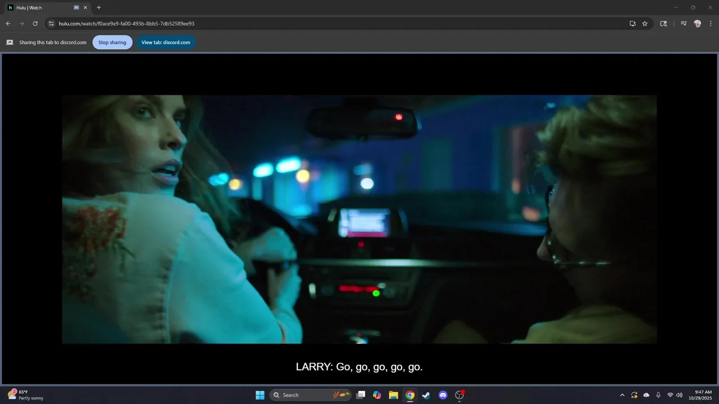Image resolution: width=719 pixels, height=404 pixels.
Task: Open a new tab with plus button
Action: pos(99,8)
